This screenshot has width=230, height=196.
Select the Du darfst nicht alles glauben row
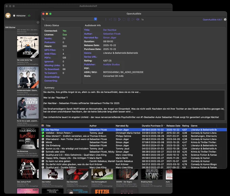click(134, 164)
